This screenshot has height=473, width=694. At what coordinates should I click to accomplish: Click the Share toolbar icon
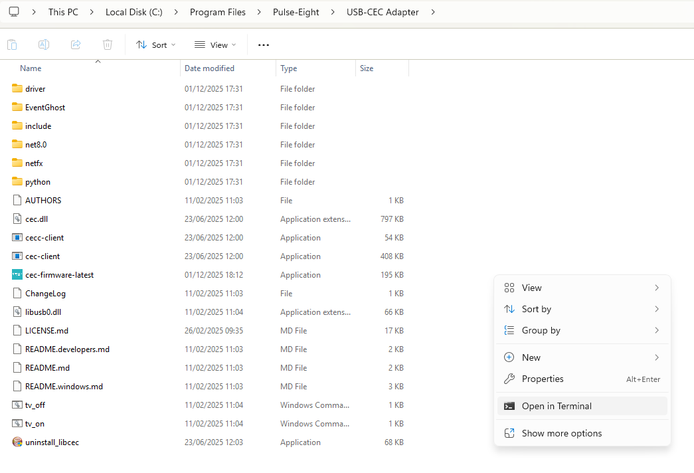click(76, 45)
